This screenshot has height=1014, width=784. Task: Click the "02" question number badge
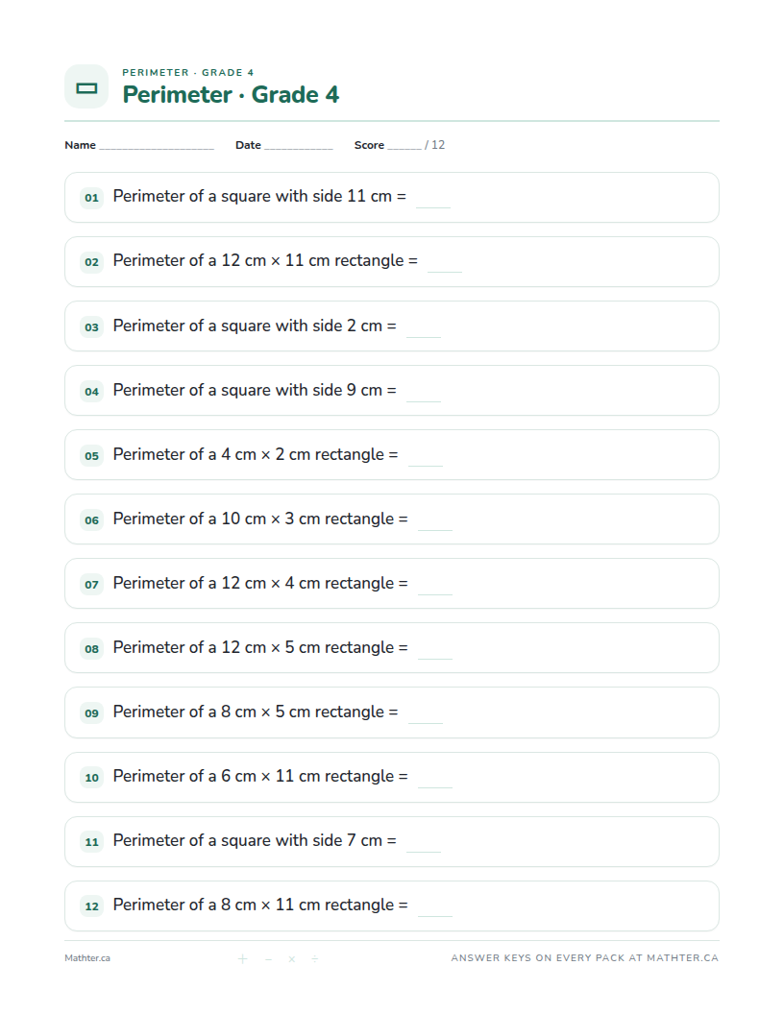(x=92, y=262)
